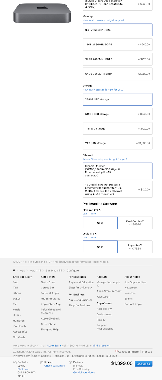Image resolution: width=162 pixels, height=380 pixels.
Task: Click Mac in the breadcrumb
Action: tap(22, 270)
